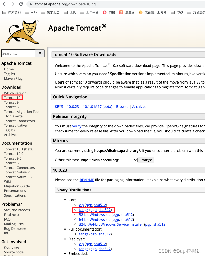The width and height of the screenshot is (205, 256).
Task: Jump to 10.1.0-M17 (beta) link
Action: [x=97, y=107]
